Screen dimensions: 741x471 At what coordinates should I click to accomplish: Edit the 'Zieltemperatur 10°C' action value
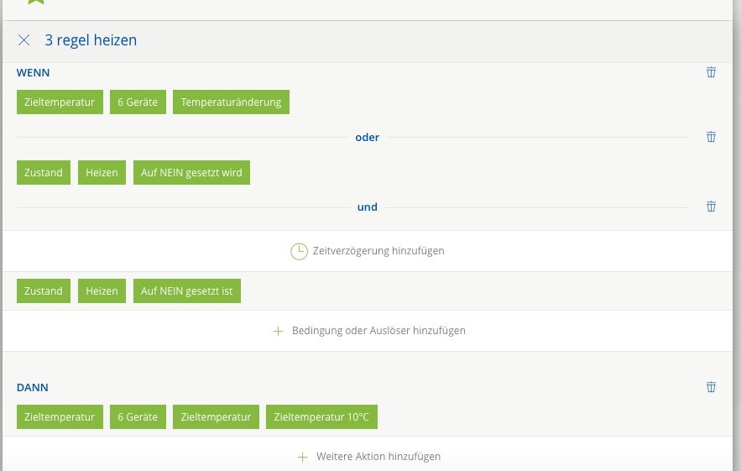pos(321,417)
